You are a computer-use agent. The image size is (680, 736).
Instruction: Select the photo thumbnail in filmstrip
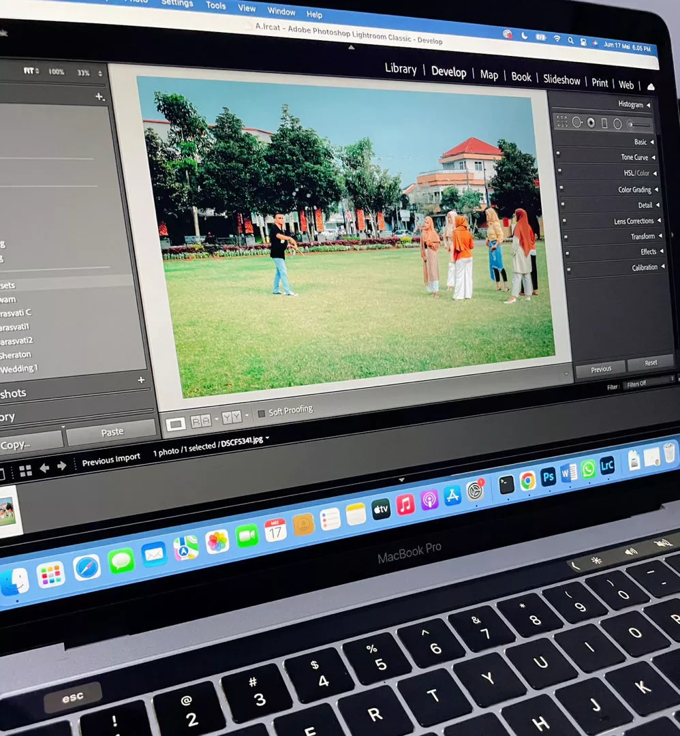click(x=8, y=510)
